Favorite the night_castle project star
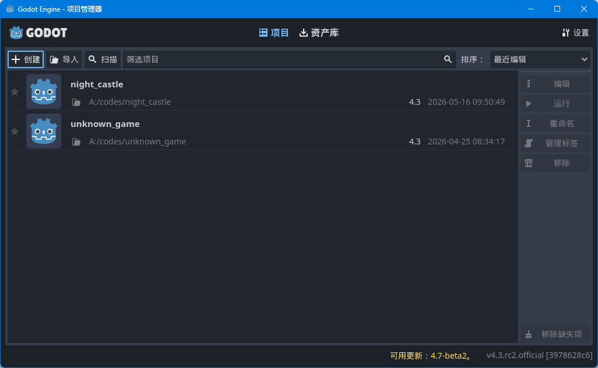Image resolution: width=598 pixels, height=368 pixels. click(x=15, y=92)
